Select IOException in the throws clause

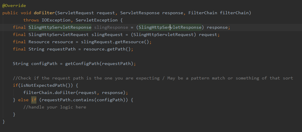(57, 20)
